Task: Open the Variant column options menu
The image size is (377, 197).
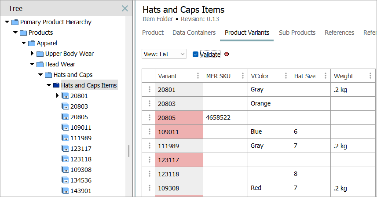Action: tap(198, 76)
